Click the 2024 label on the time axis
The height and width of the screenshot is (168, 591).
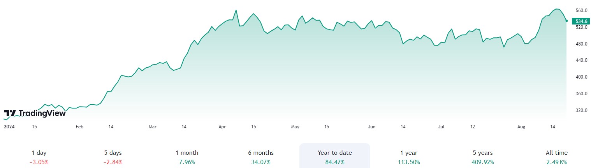click(x=9, y=127)
